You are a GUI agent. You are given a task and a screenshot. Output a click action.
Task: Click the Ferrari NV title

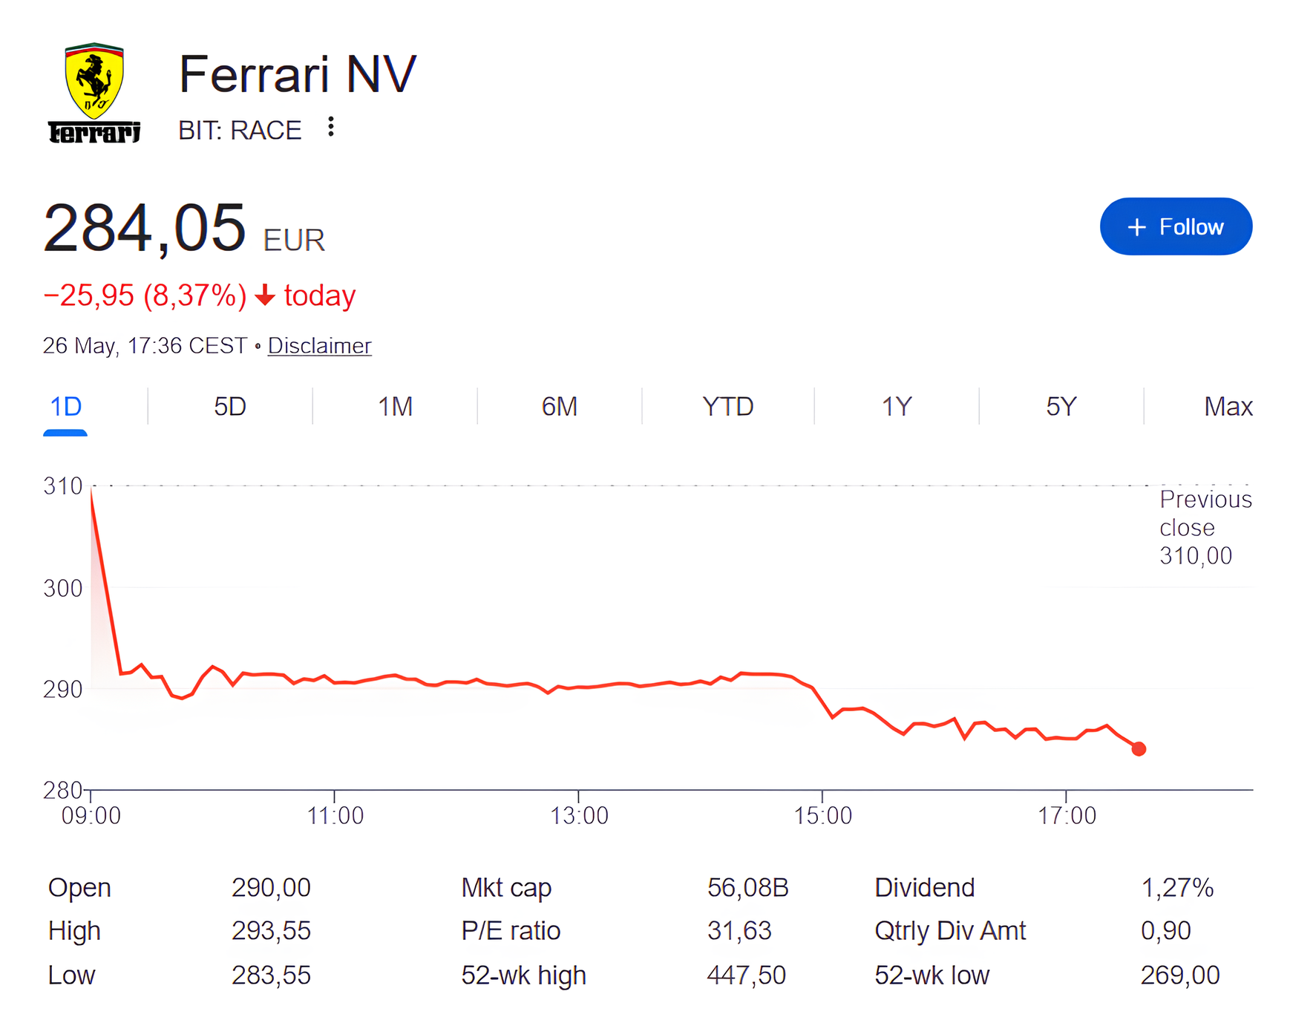pyautogui.click(x=298, y=74)
